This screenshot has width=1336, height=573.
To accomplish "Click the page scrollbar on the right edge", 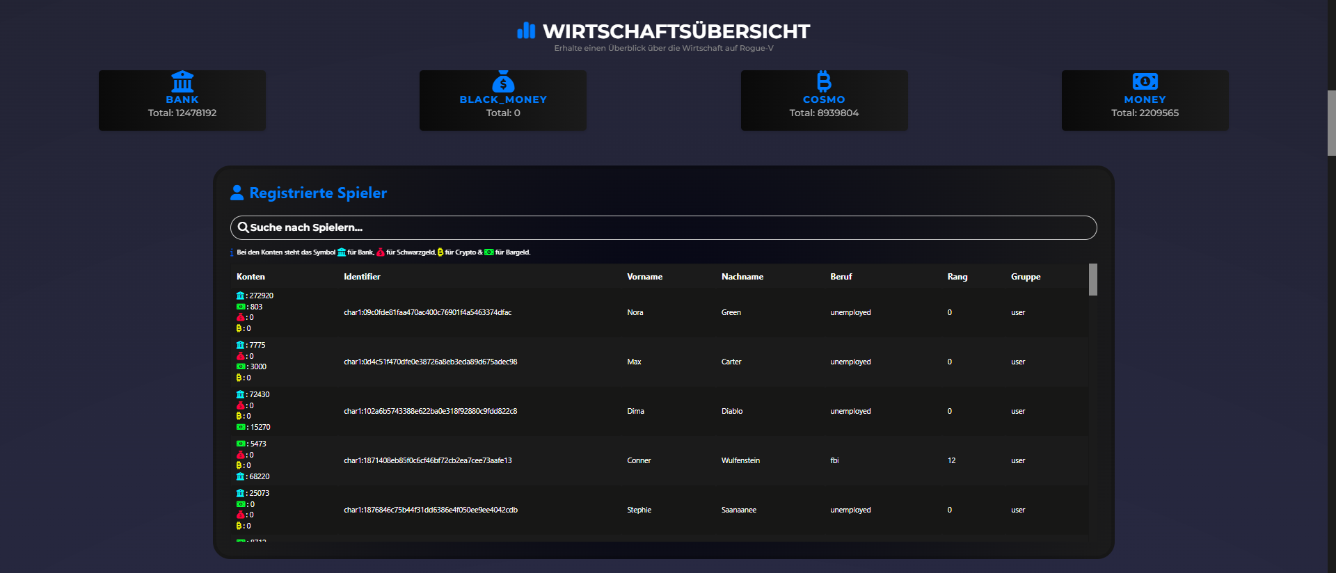I will [1331, 122].
